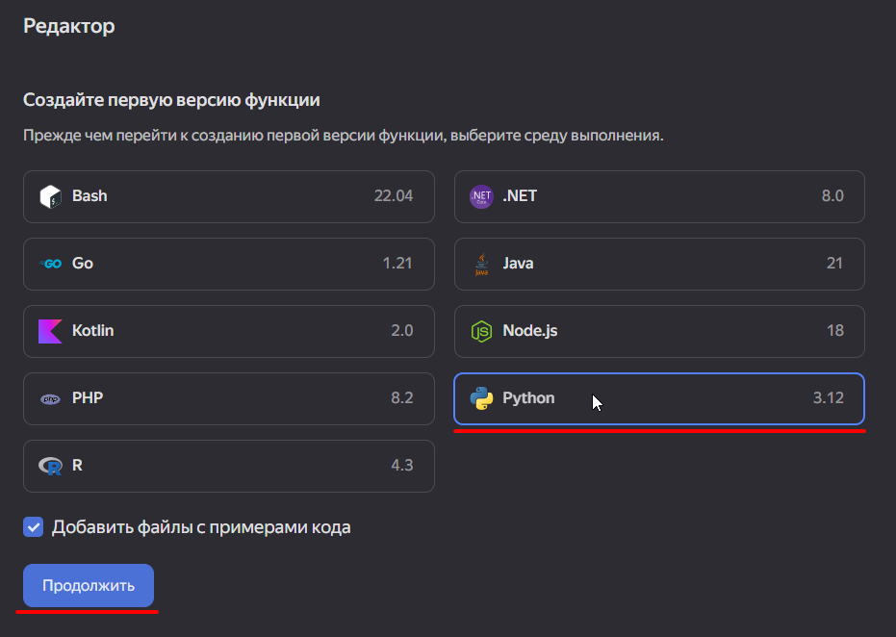Click the Node.js hexagon icon
This screenshot has width=896, height=637.
tap(481, 331)
